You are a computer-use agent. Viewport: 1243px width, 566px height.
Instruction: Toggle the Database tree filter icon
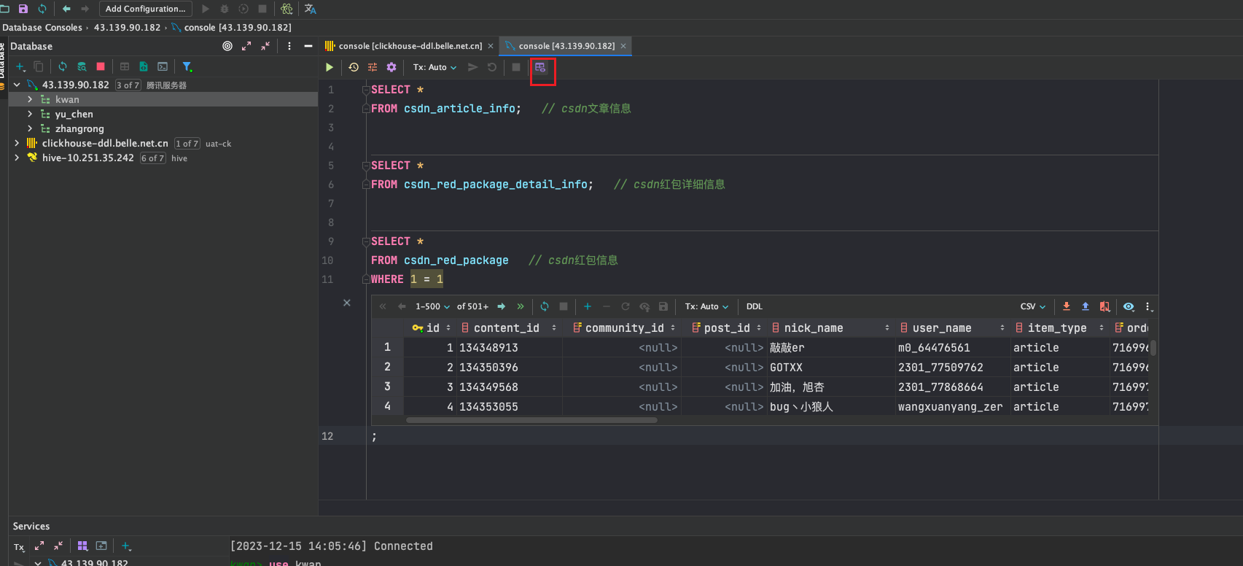187,66
